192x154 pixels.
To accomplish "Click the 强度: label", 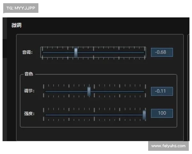I will coord(29,114).
